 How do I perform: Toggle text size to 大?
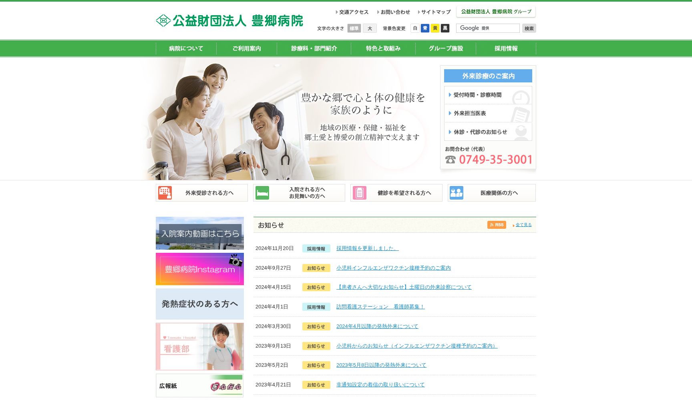[370, 28]
